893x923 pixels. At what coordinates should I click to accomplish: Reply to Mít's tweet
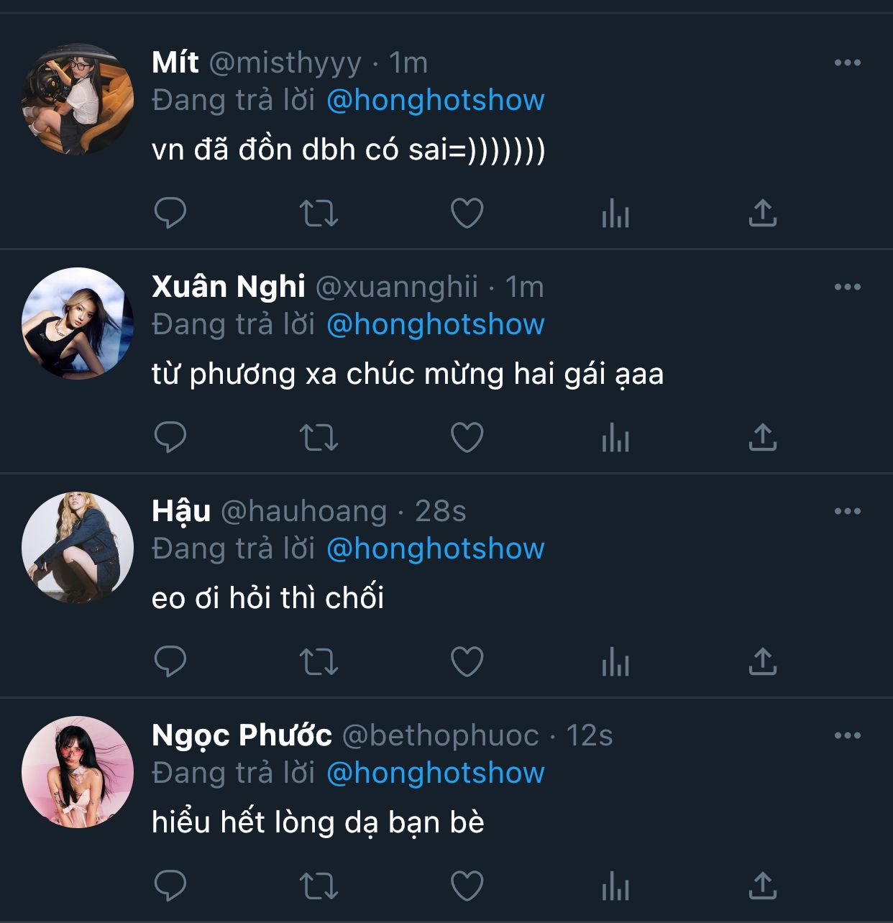tap(170, 213)
